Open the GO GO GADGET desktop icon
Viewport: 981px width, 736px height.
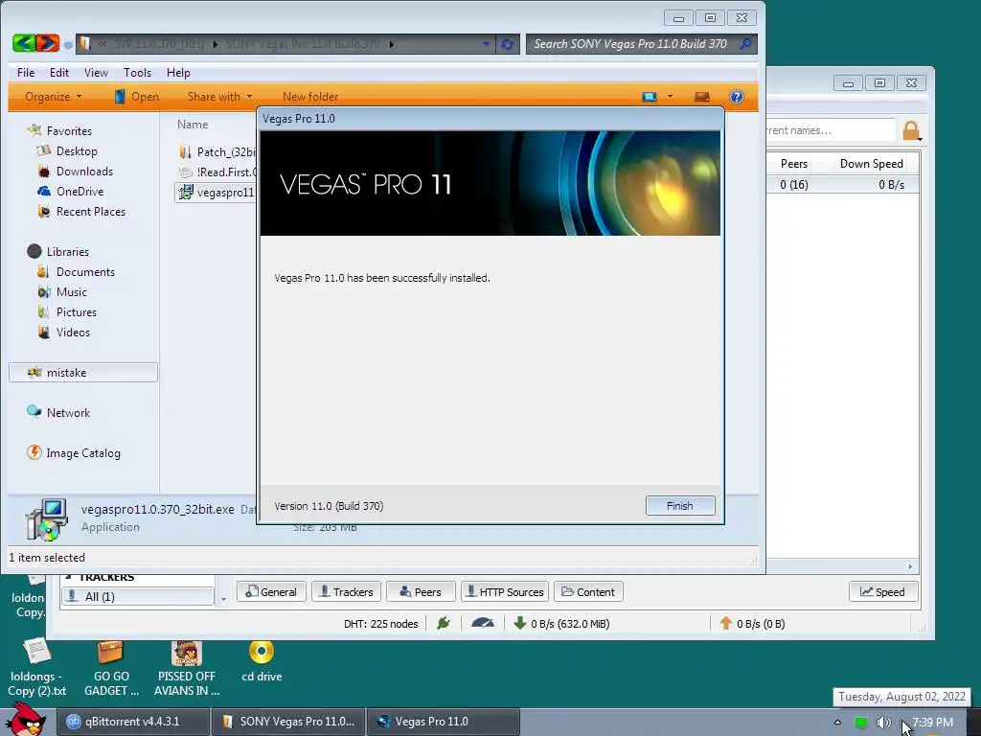(x=111, y=668)
